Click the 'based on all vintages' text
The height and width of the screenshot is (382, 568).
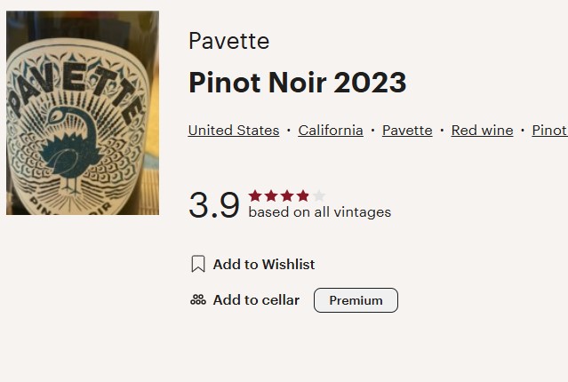(x=319, y=212)
